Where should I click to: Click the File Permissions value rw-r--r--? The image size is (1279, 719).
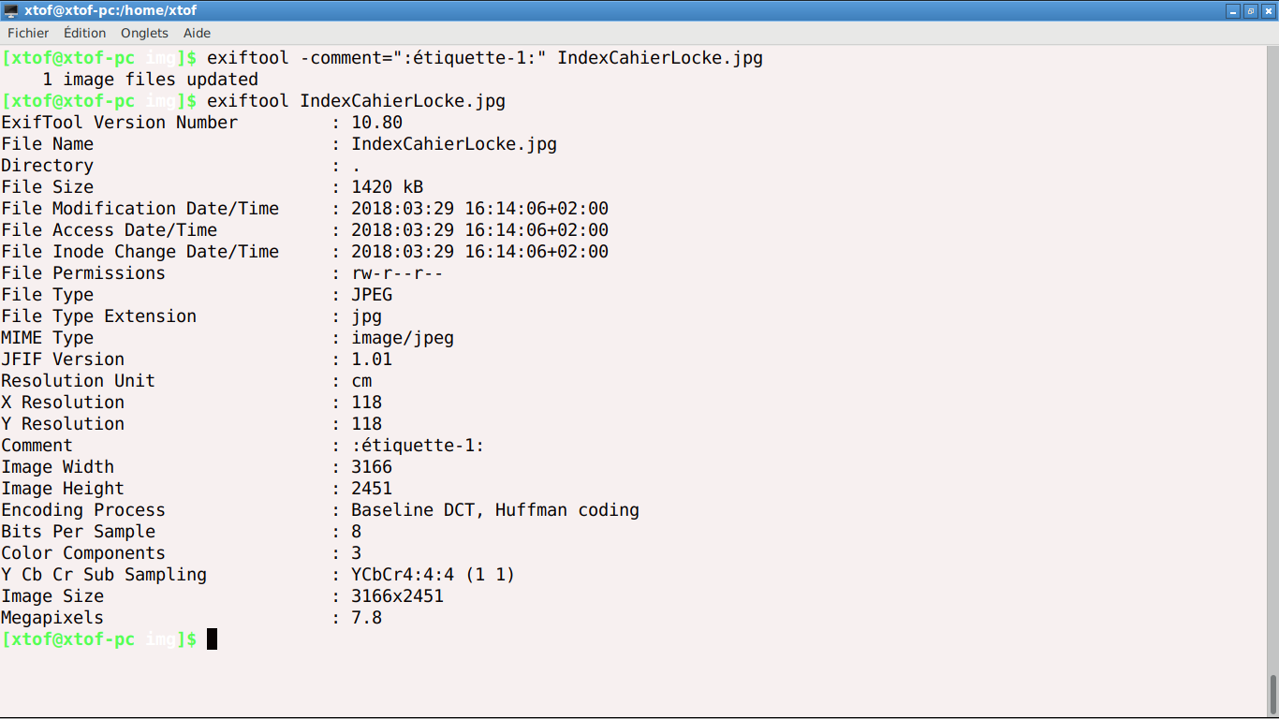tap(397, 273)
